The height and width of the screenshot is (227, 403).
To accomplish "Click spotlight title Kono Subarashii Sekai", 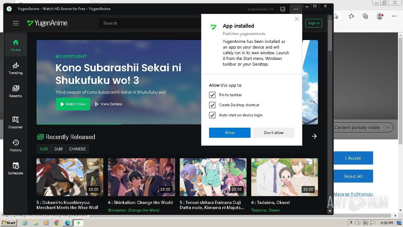I will (118, 74).
